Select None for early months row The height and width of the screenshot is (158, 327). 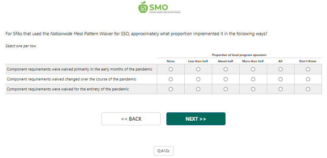(171, 69)
